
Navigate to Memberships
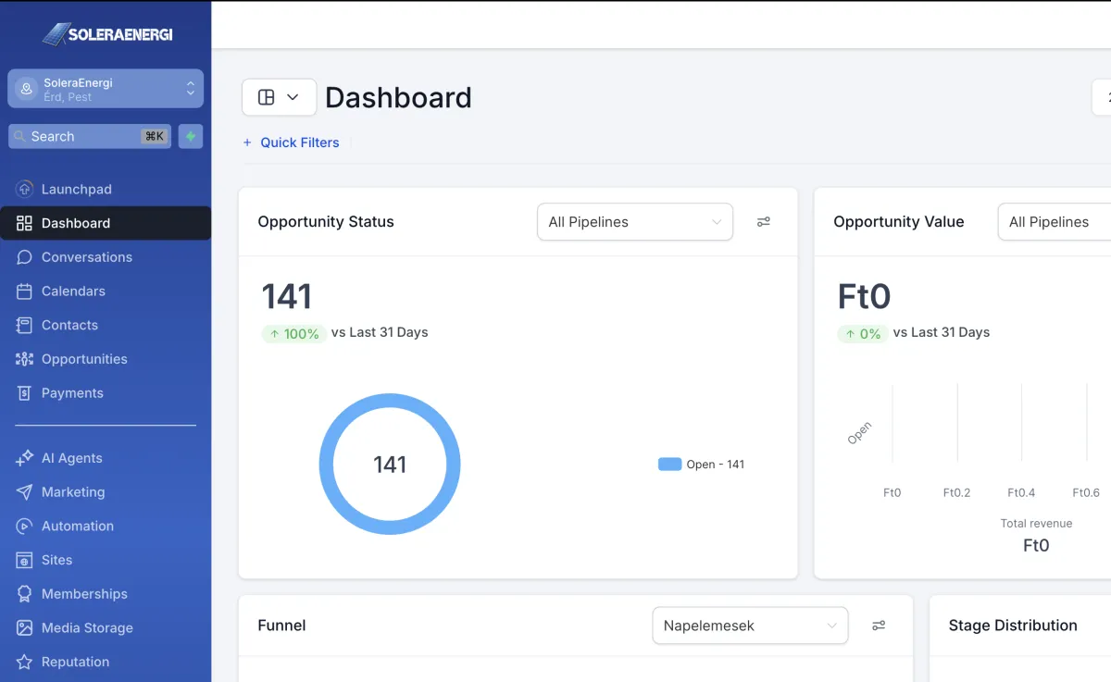point(106,594)
